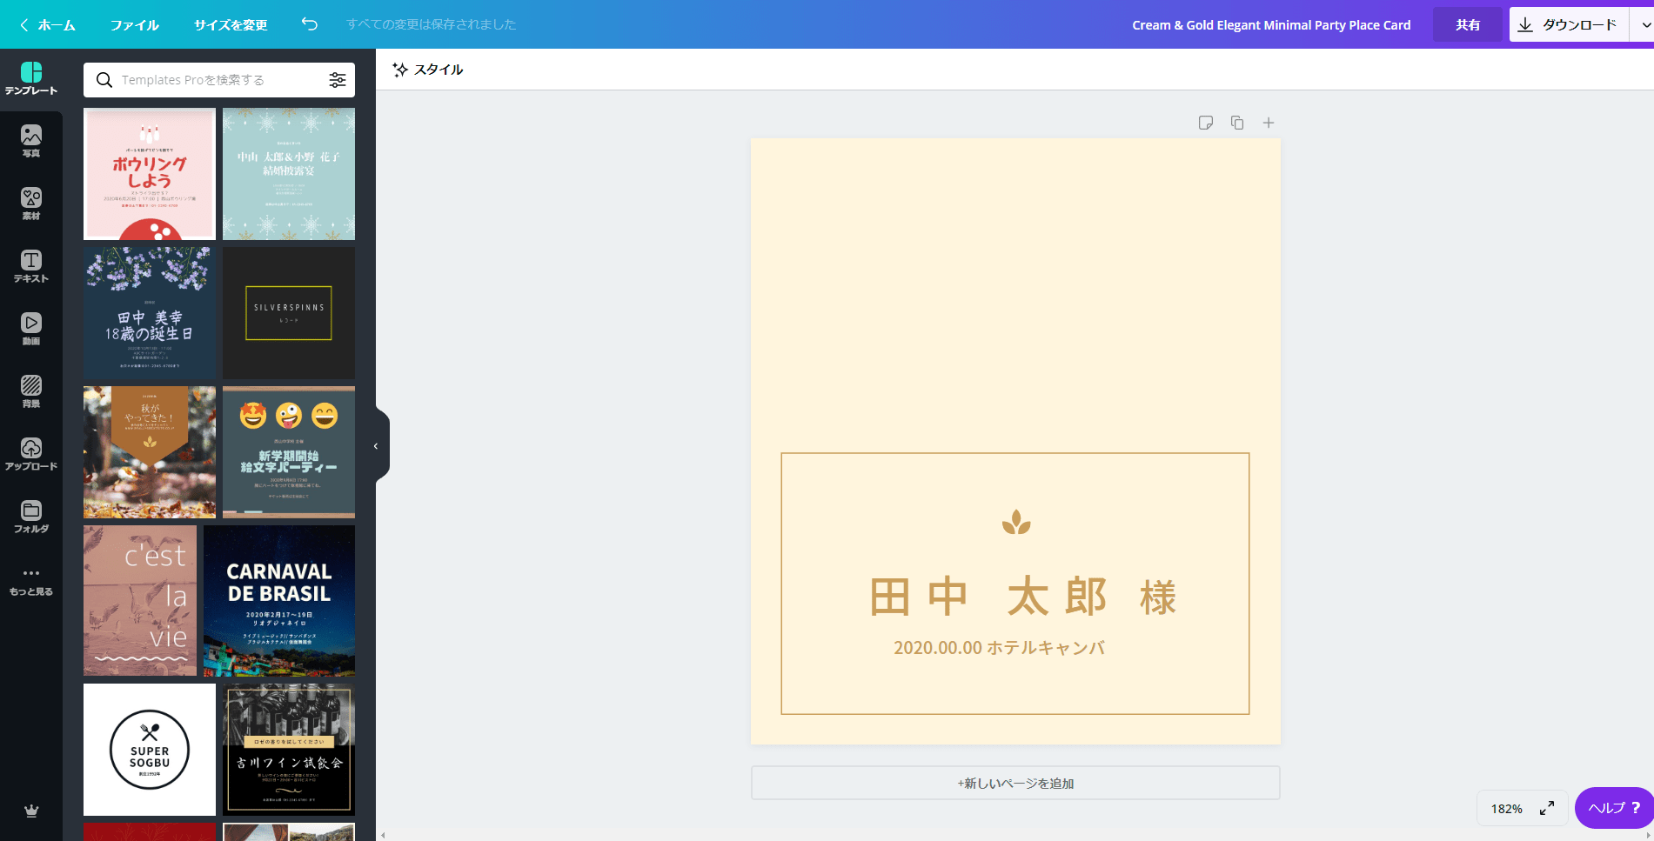This screenshot has width=1654, height=841.
Task: Open the Elements (素材) sidebar panel
Action: point(31,204)
